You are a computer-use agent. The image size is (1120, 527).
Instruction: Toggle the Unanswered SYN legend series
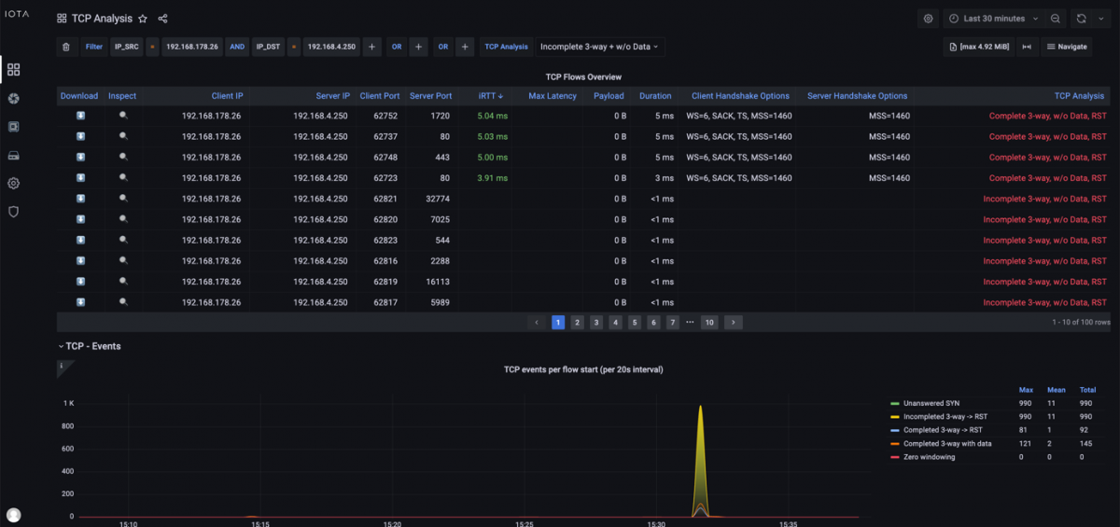(x=931, y=404)
